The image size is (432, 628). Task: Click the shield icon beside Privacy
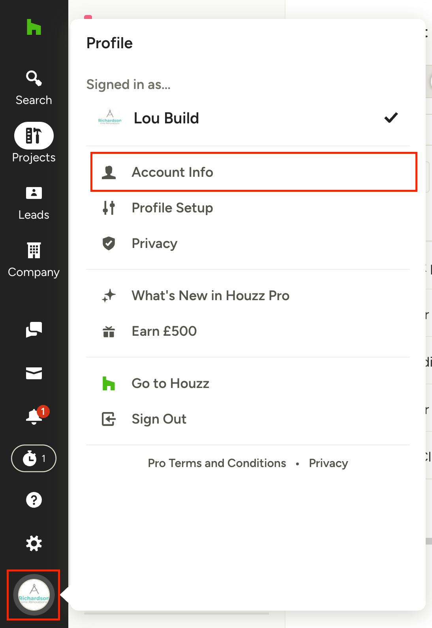(109, 243)
